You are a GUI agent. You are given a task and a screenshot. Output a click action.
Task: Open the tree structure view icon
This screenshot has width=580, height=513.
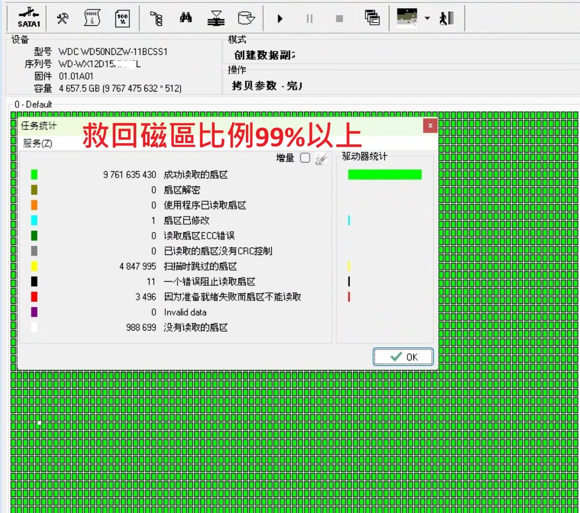(x=156, y=19)
